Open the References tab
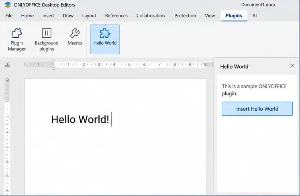This screenshot has width=300, height=196. pyautogui.click(x=116, y=16)
